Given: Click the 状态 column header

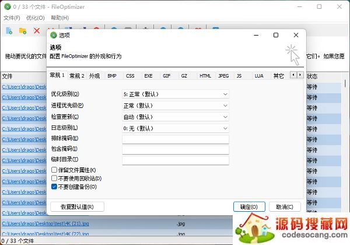Looking at the screenshot, I should pyautogui.click(x=312, y=76).
